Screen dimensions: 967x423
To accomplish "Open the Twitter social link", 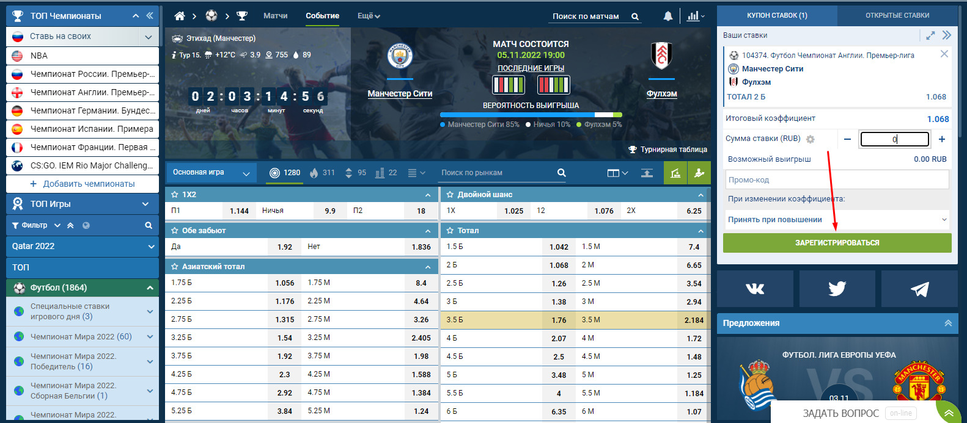I will click(837, 288).
